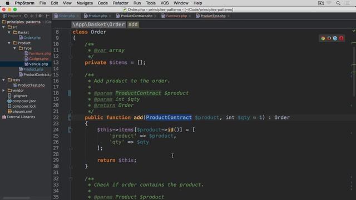The width and height of the screenshot is (356, 200).
Task: Click the green inspection checkmark indicator
Action: tap(354, 31)
